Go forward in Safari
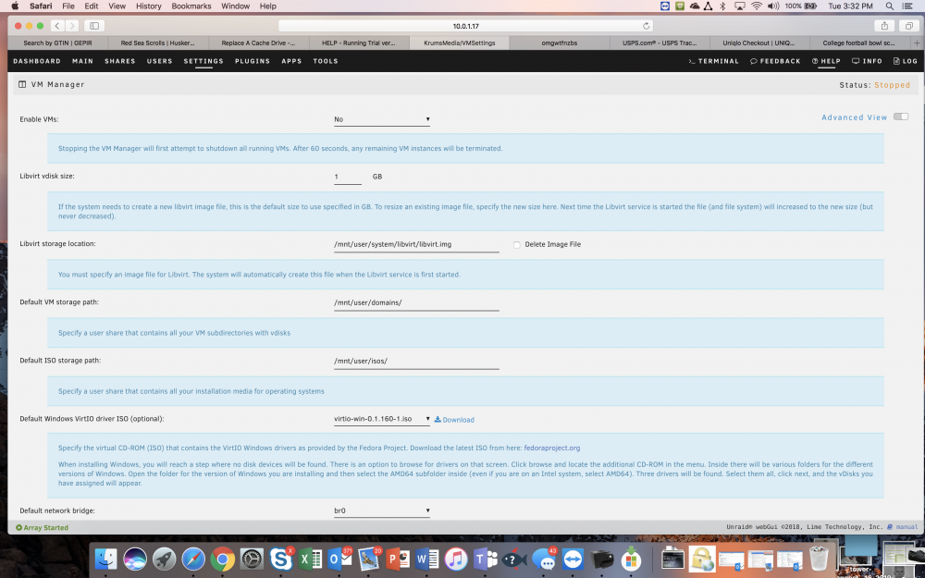Viewport: 925px width, 578px height. click(72, 26)
